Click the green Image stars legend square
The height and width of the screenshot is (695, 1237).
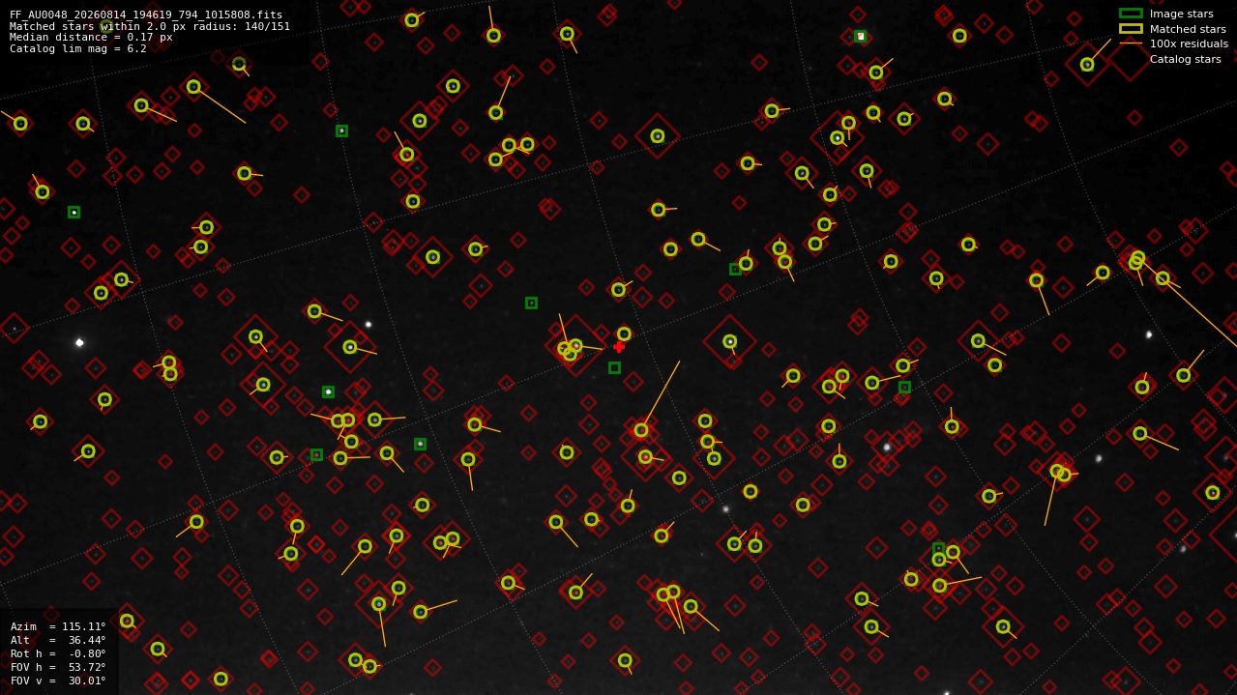pos(1131,14)
